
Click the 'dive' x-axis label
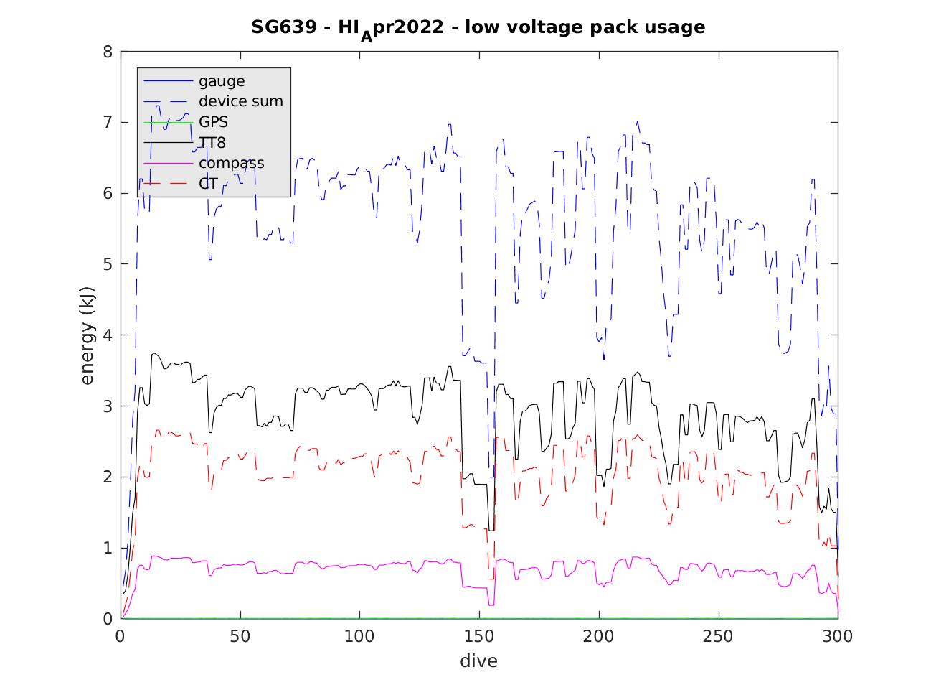click(x=478, y=661)
